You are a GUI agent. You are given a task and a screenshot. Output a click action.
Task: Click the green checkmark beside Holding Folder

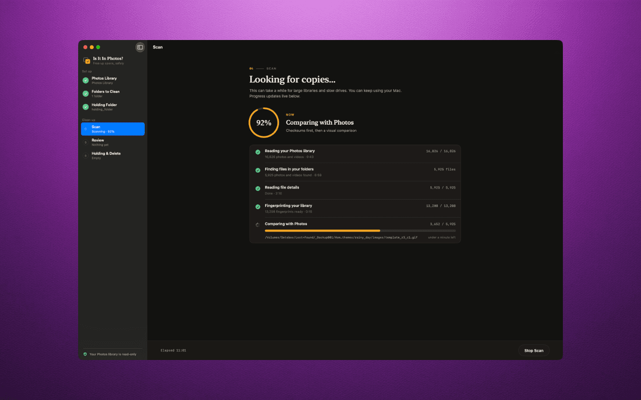pyautogui.click(x=86, y=107)
